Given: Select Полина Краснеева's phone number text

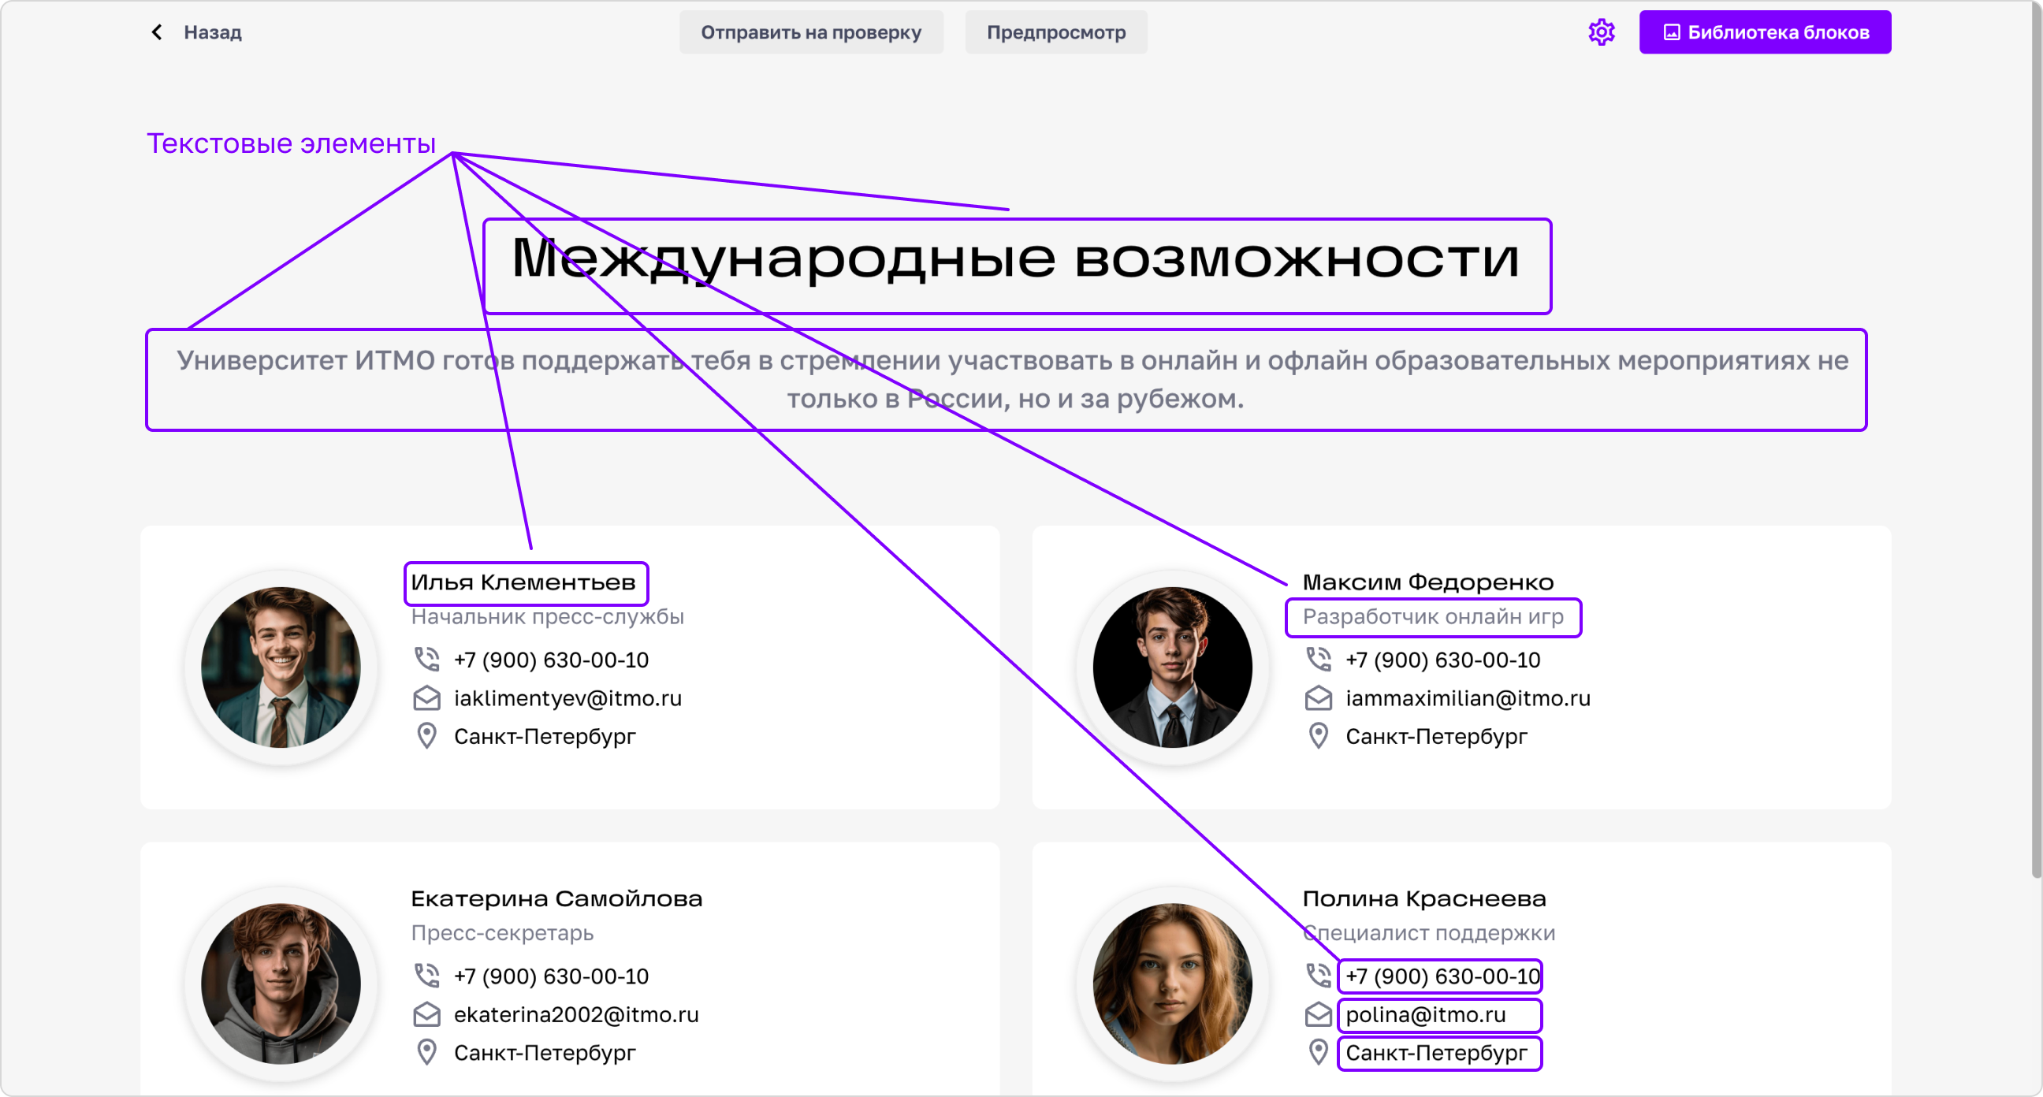Looking at the screenshot, I should click(1442, 976).
